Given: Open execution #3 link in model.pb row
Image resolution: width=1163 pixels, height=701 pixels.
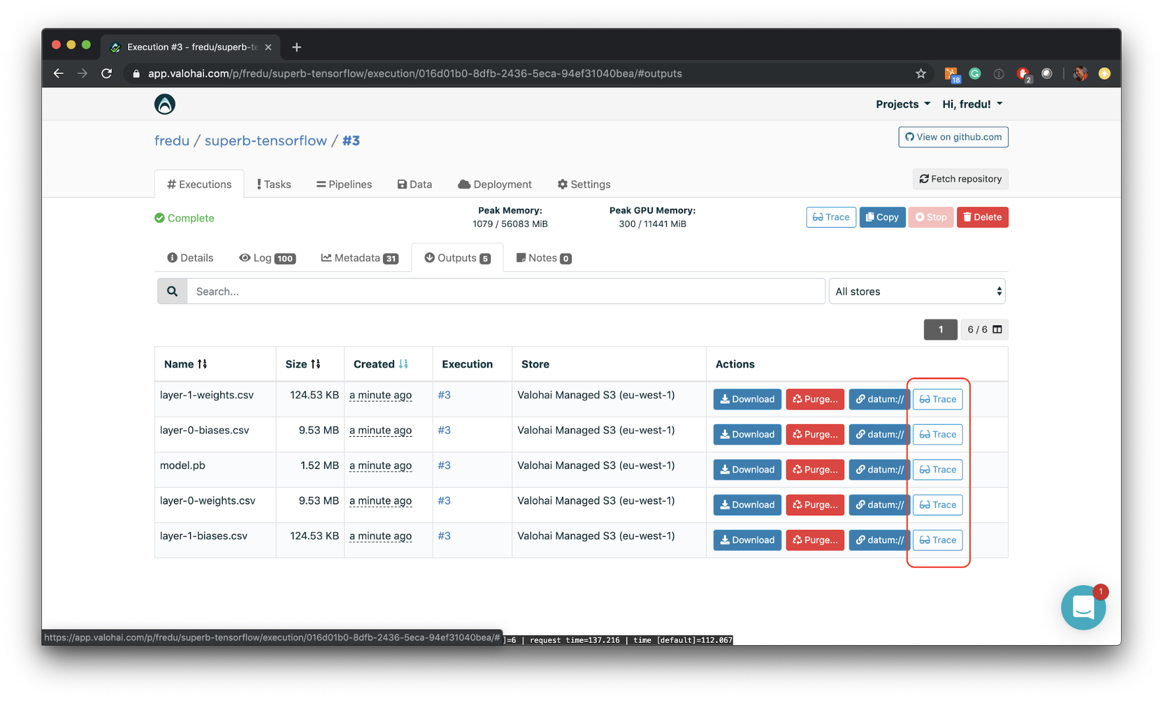Looking at the screenshot, I should tap(444, 465).
